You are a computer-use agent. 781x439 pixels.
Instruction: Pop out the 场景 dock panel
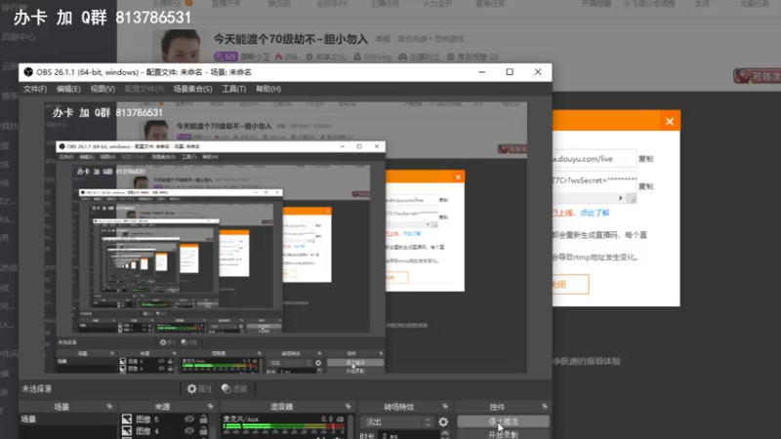(109, 407)
